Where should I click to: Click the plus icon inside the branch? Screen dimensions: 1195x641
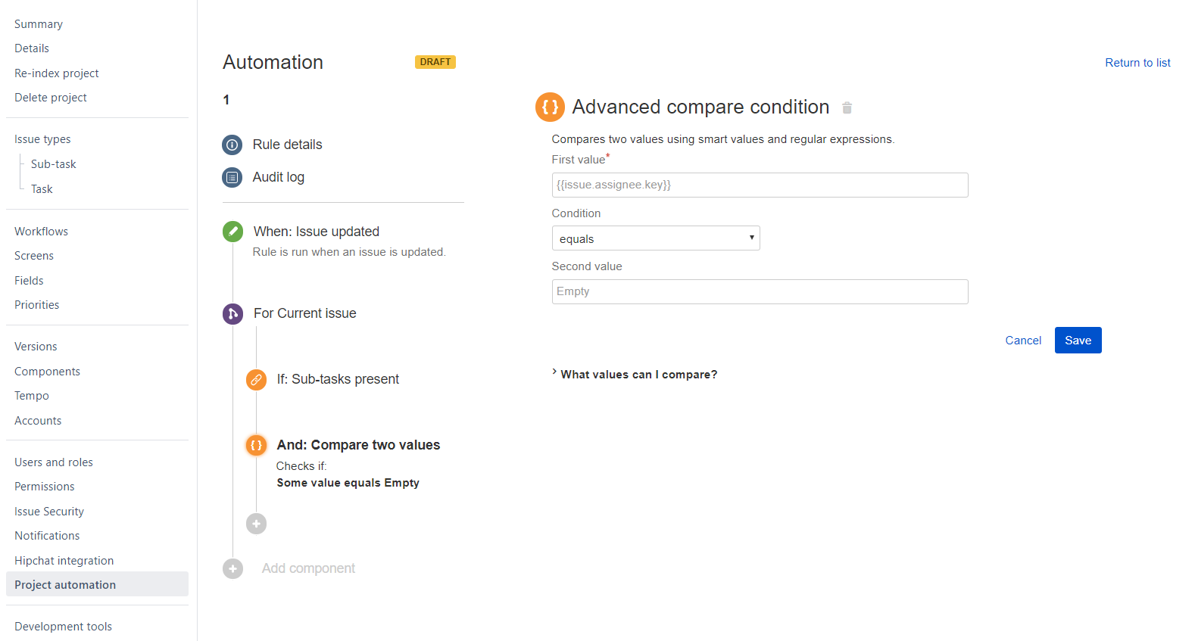256,524
